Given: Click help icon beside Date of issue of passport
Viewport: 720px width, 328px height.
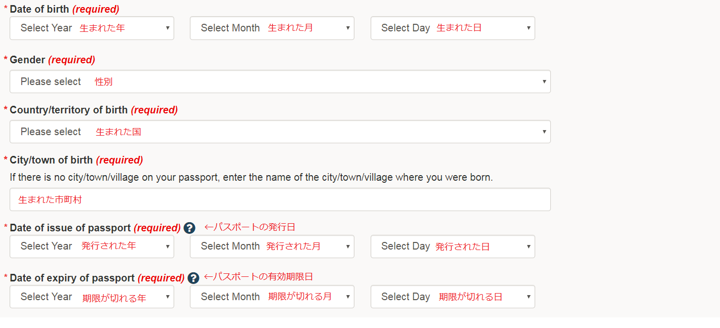Looking at the screenshot, I should pos(189,228).
